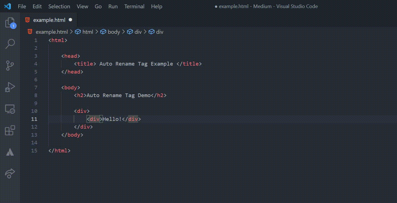Open the Remote Explorer icon
This screenshot has height=203, width=397.
coord(10,109)
